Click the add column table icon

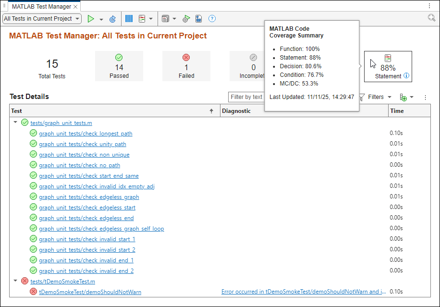pyautogui.click(x=403, y=98)
